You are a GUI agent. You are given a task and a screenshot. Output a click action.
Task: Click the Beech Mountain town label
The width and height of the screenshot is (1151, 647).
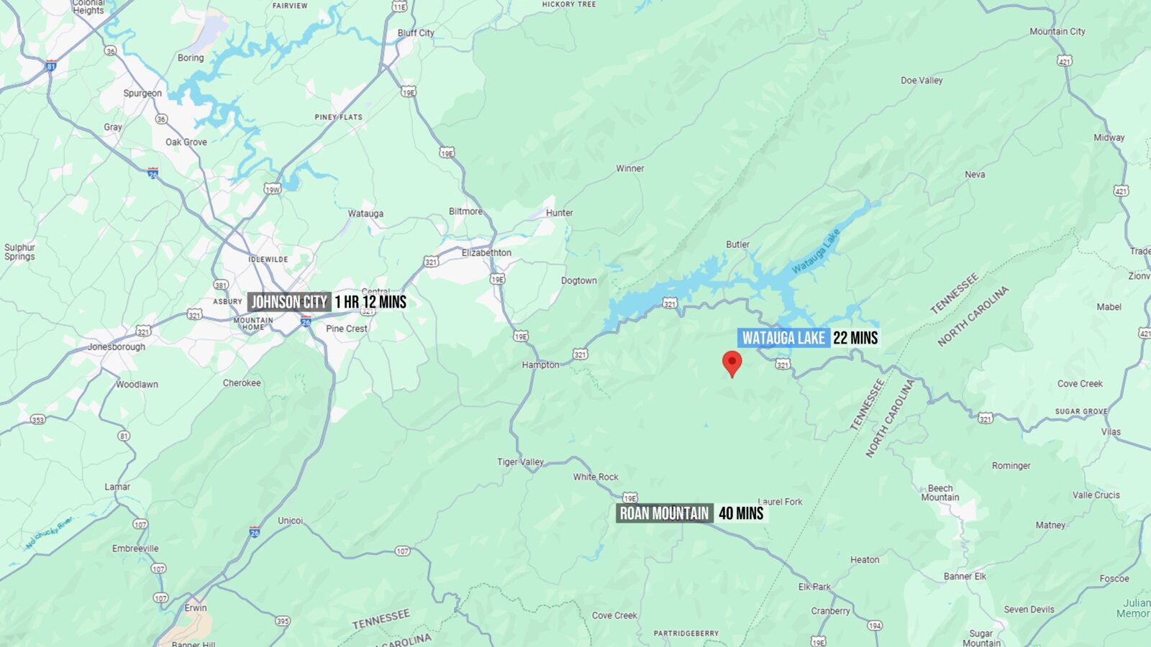[940, 492]
